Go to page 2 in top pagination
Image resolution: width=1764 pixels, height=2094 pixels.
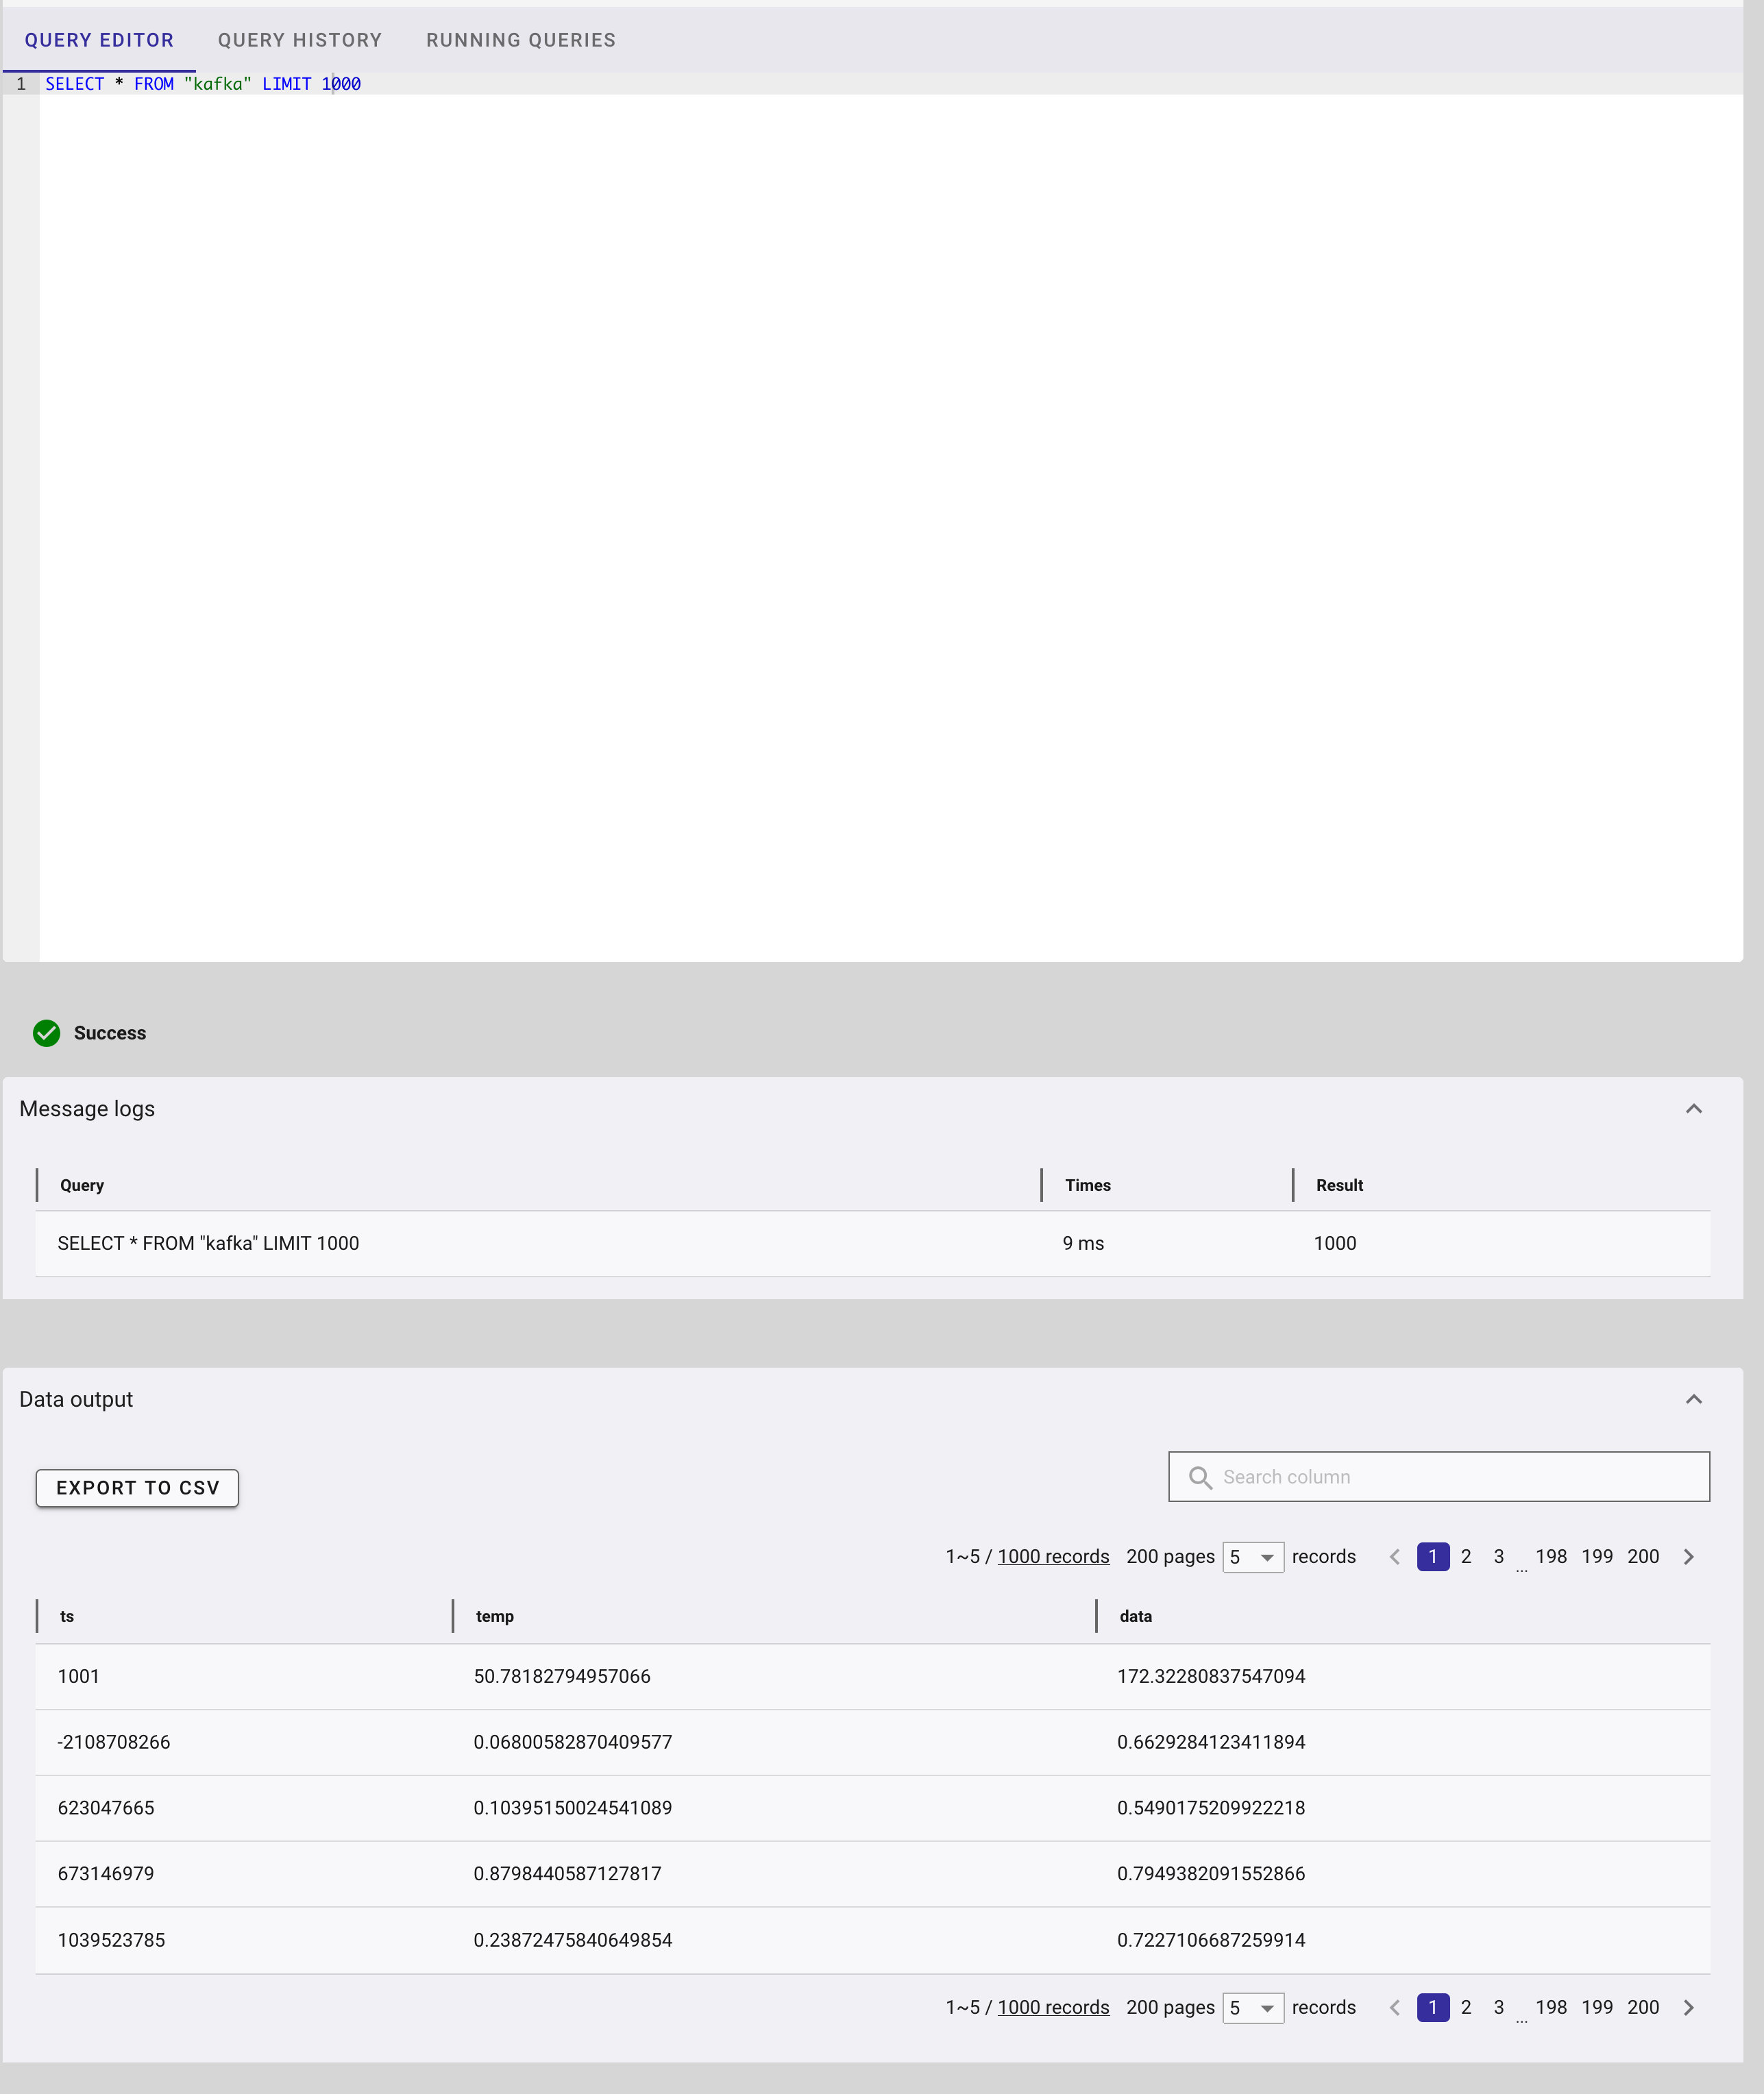1466,1557
